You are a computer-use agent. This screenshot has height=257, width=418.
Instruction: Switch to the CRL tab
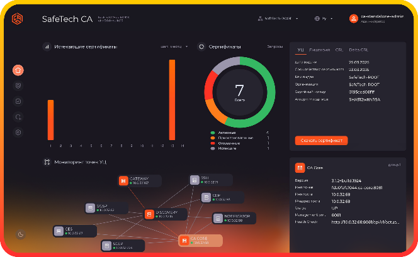pos(339,50)
